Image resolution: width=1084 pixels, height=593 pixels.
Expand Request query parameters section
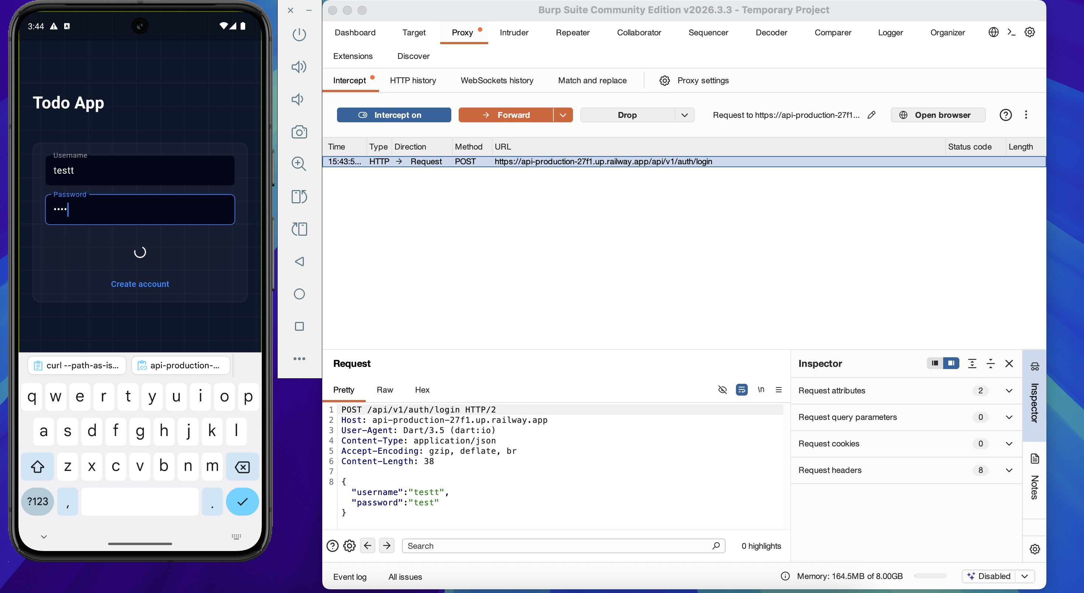click(1009, 417)
